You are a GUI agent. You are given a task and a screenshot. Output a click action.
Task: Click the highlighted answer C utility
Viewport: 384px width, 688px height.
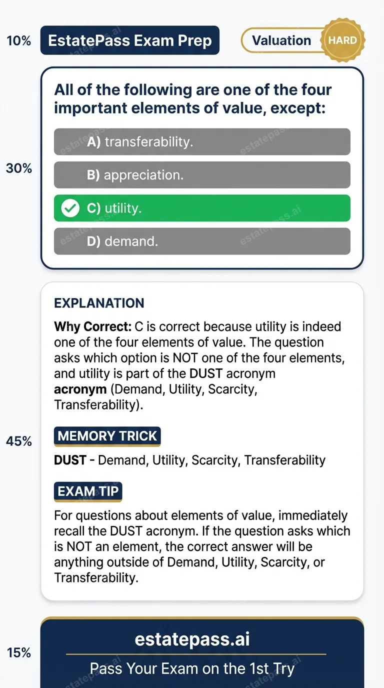[x=202, y=208]
